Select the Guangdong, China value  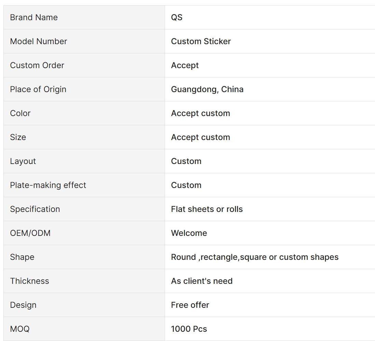207,89
